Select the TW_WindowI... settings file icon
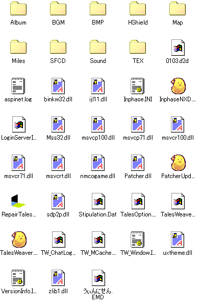The width and height of the screenshot is (201, 306). (x=138, y=239)
